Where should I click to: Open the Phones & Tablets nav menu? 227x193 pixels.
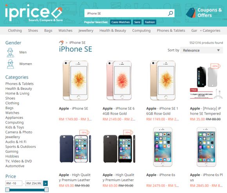(171, 31)
